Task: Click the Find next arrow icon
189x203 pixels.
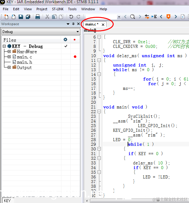Action: click(140, 17)
